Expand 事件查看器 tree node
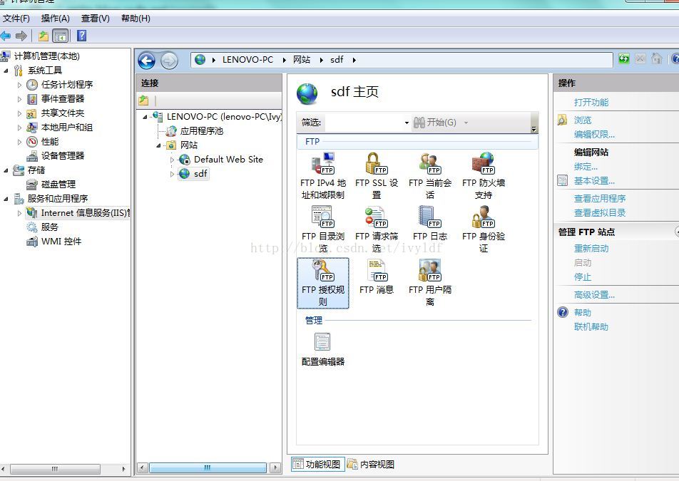Screen dimensions: 679x481 tap(19, 99)
